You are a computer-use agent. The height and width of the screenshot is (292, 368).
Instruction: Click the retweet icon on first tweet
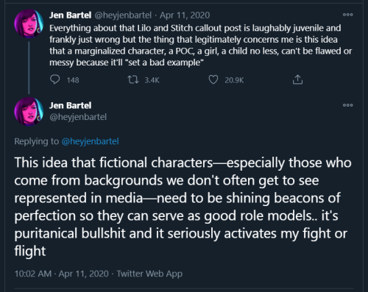click(133, 79)
